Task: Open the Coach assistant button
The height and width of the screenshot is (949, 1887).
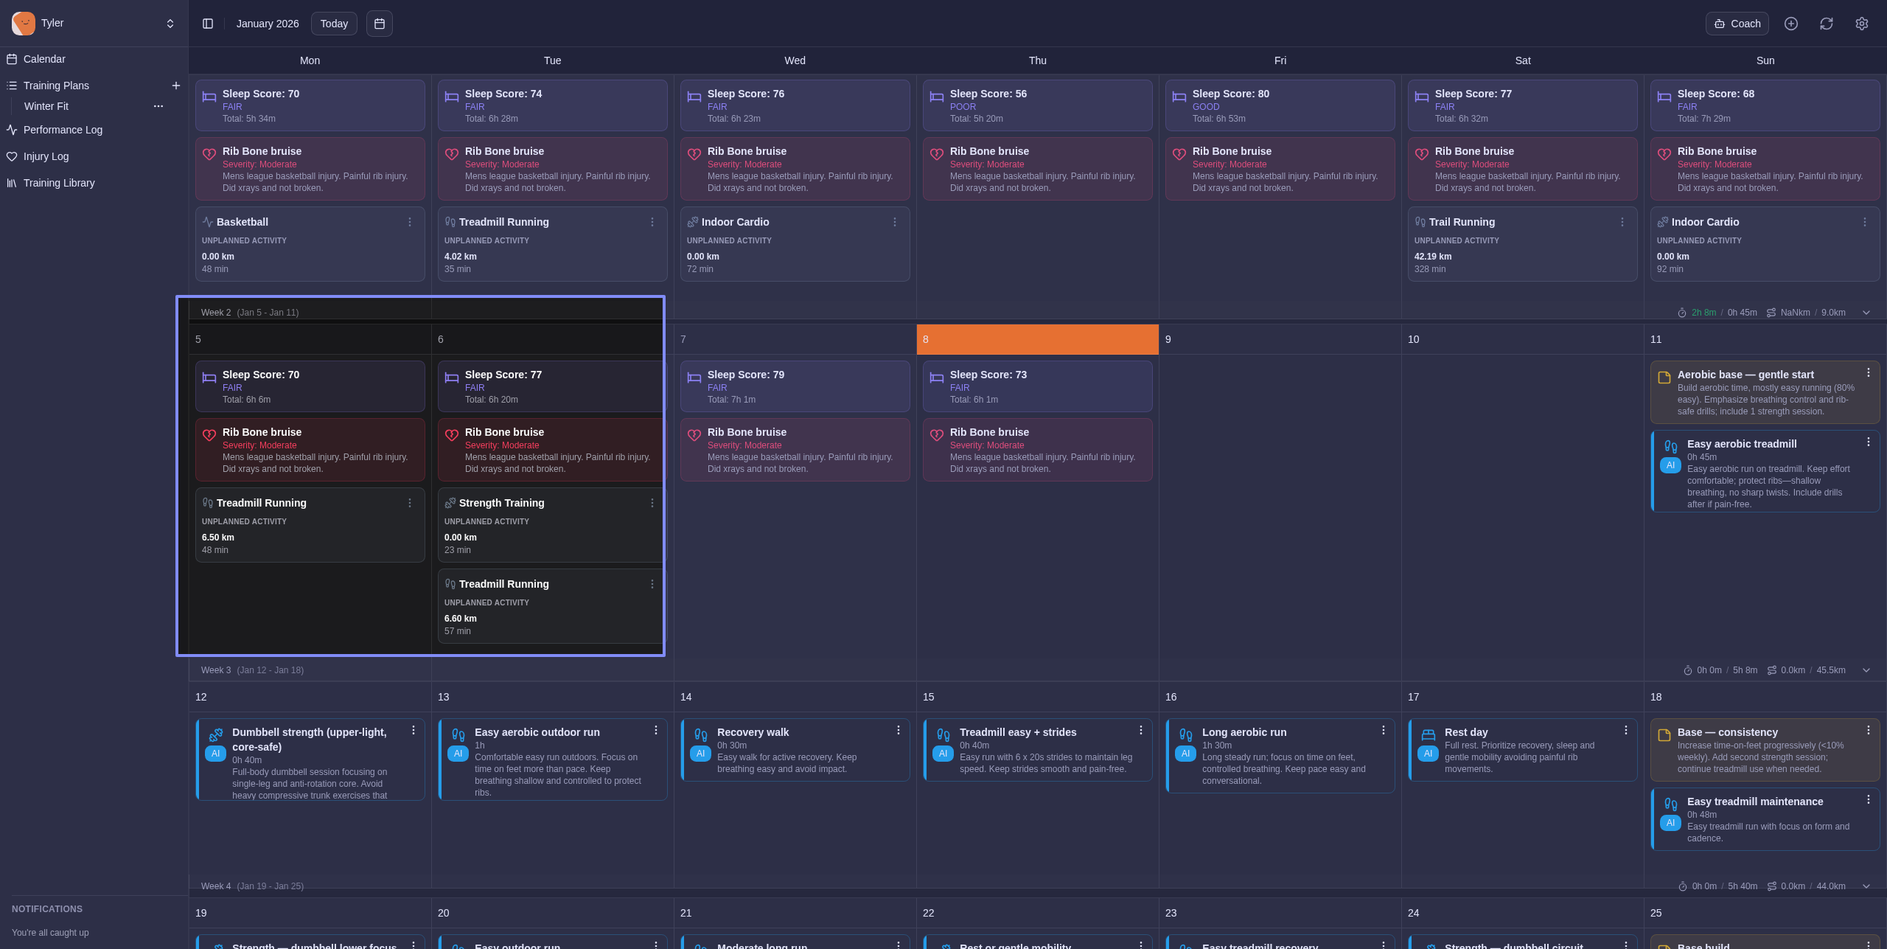Action: click(x=1737, y=24)
